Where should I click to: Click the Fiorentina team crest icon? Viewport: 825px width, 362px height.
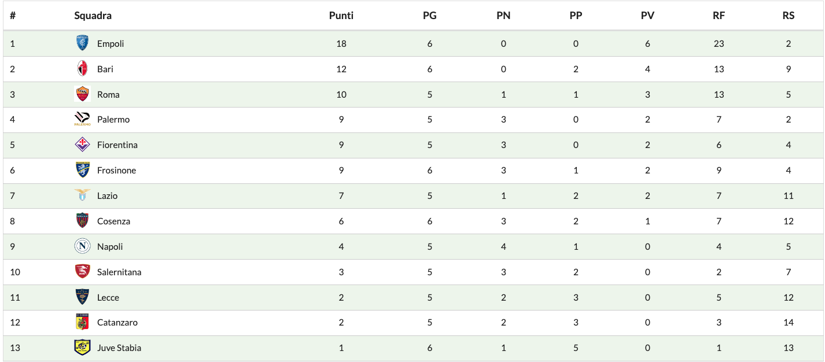(82, 145)
